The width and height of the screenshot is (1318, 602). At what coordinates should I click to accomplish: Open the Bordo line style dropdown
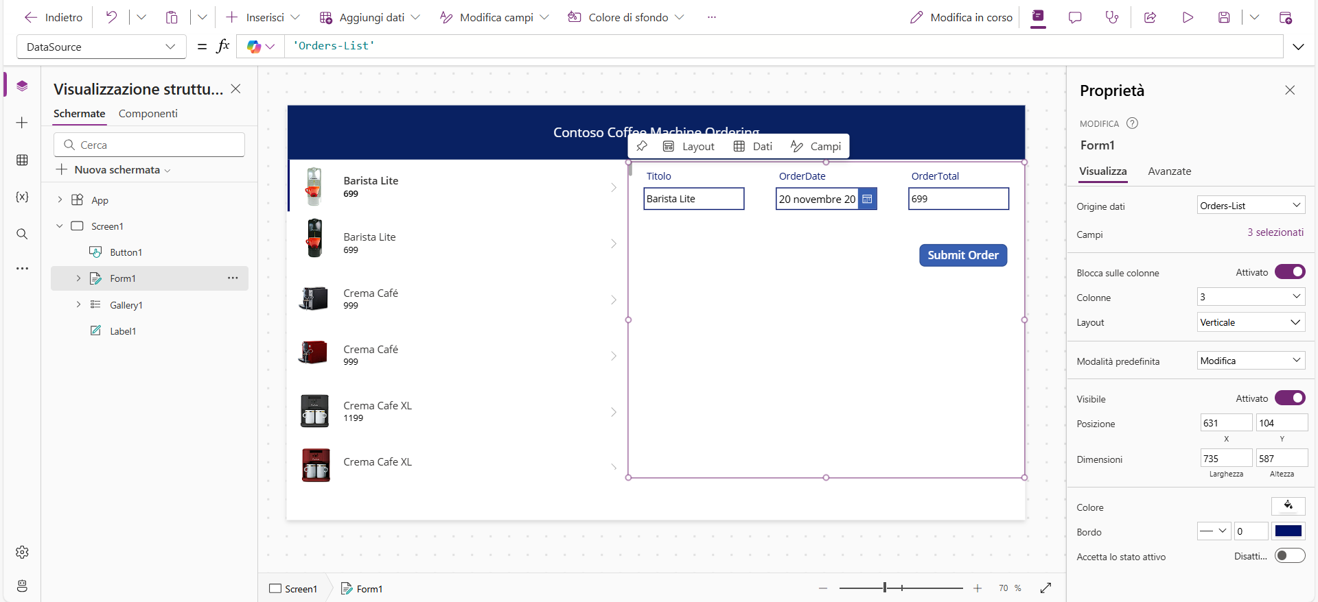click(1214, 531)
